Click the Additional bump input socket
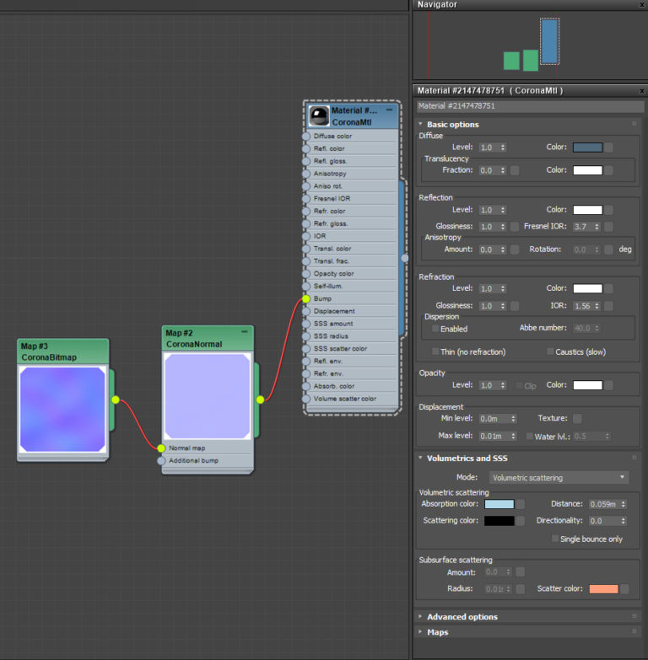This screenshot has height=660, width=648. pyautogui.click(x=161, y=461)
